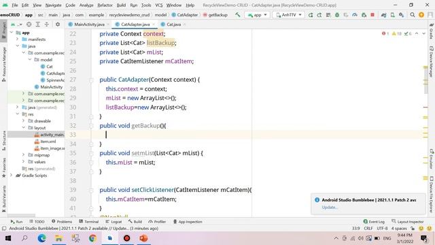Open the Logcat tool window
The height and width of the screenshot is (245, 435).
(114, 222)
